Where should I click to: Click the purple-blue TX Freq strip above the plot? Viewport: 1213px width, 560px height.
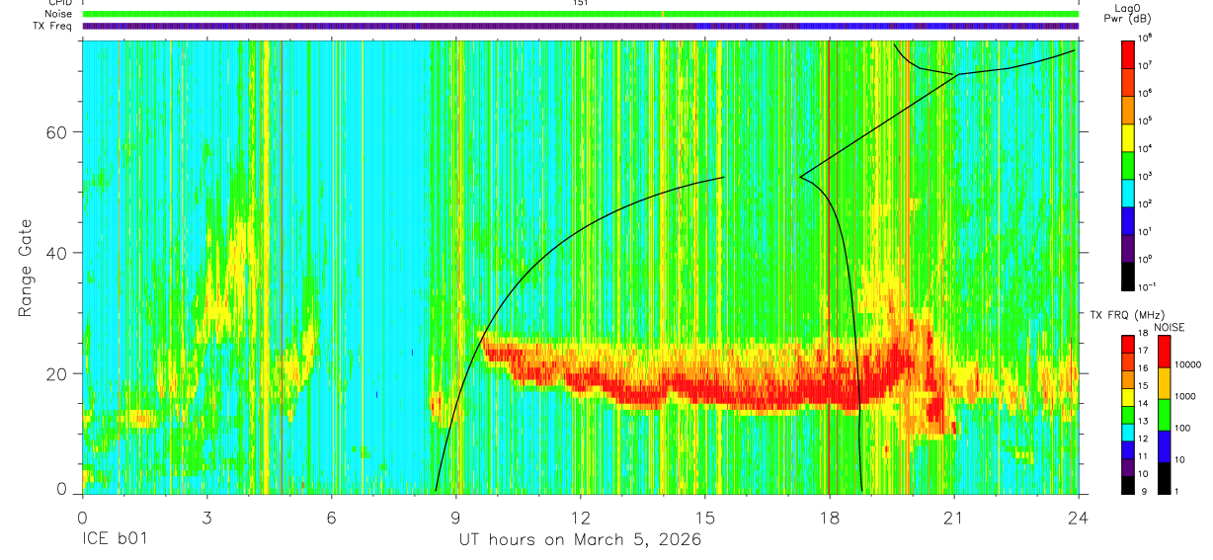(x=580, y=26)
